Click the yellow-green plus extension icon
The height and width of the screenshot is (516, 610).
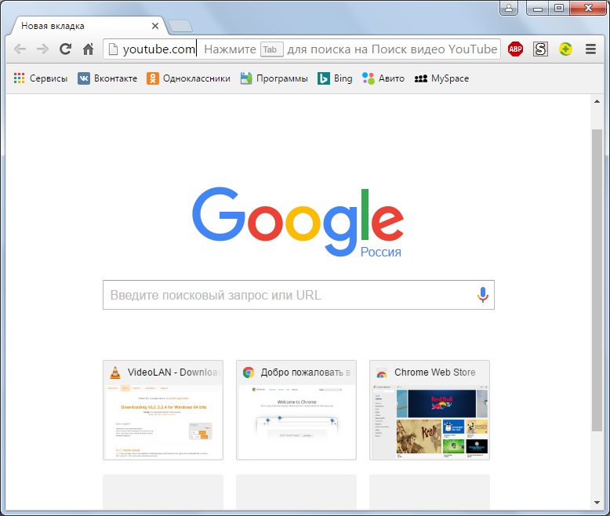(x=565, y=49)
